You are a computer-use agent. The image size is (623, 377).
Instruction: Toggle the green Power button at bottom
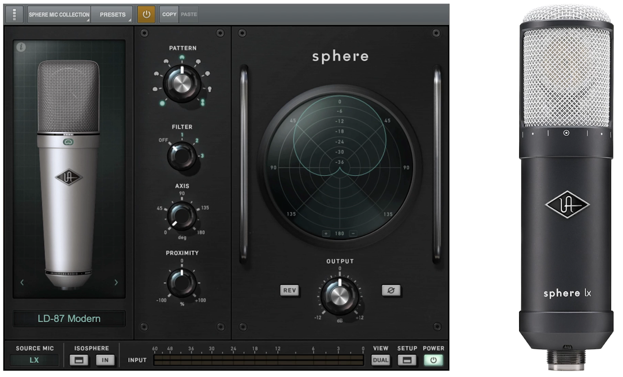tap(433, 360)
